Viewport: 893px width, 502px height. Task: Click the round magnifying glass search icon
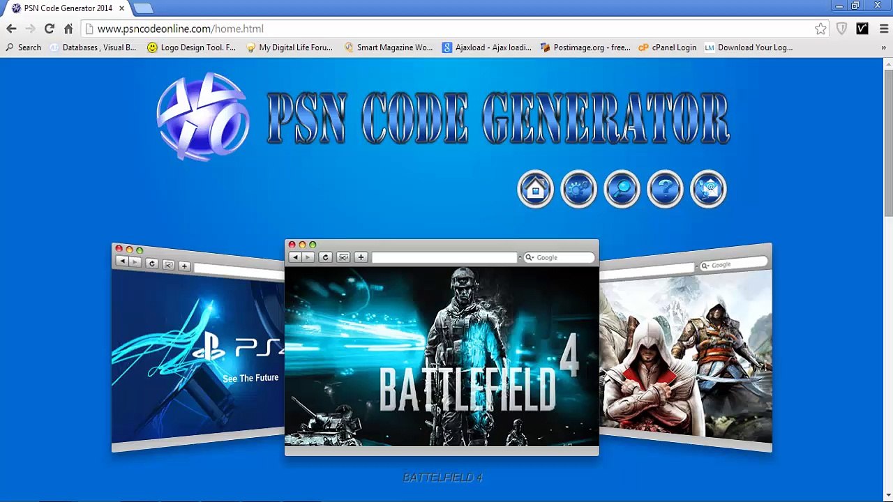pos(622,189)
